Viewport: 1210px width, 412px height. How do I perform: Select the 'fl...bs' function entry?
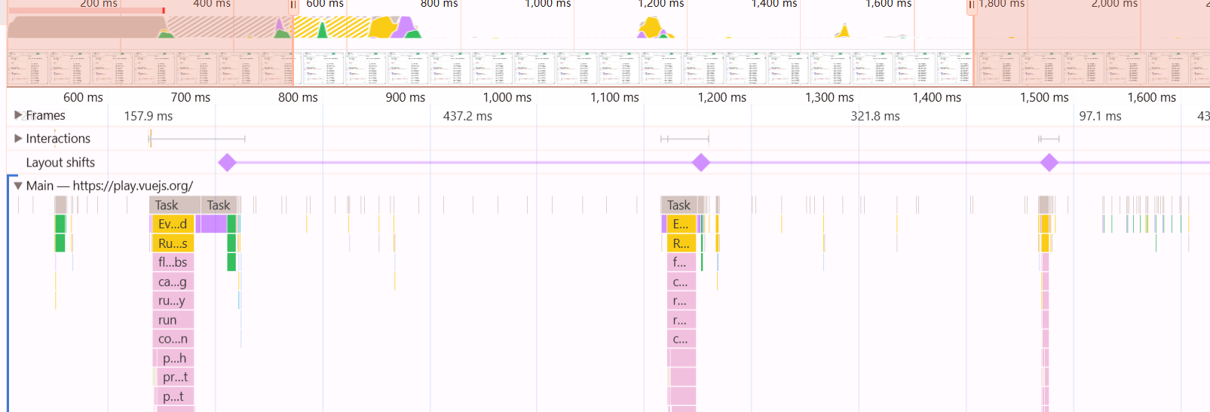[x=173, y=262]
